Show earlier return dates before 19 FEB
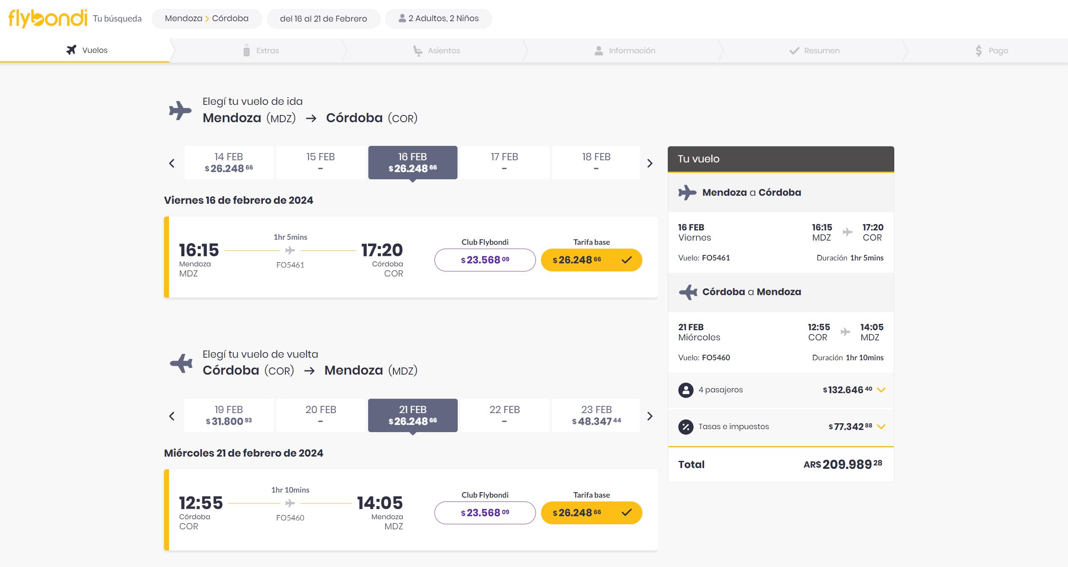This screenshot has height=567, width=1068. [172, 416]
